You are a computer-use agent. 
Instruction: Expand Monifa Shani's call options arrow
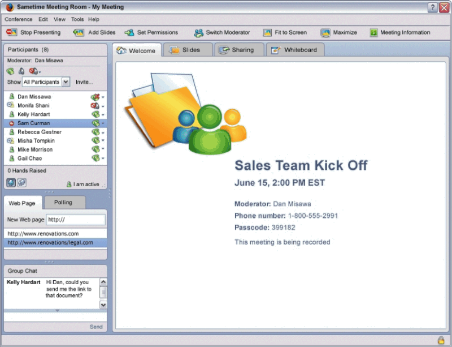pos(103,106)
